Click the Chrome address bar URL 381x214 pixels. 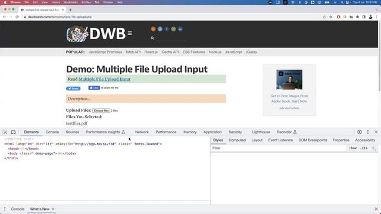[x=60, y=17]
